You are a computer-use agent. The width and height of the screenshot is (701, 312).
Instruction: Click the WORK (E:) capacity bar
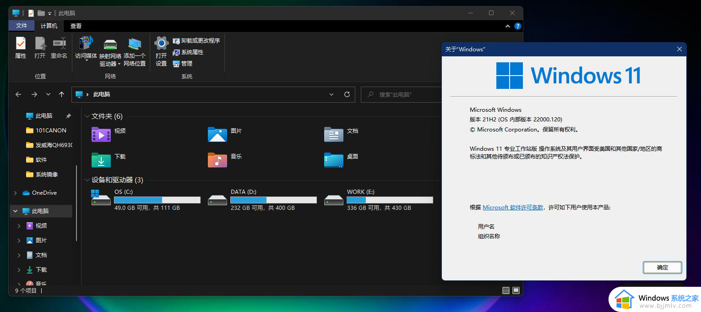coord(390,200)
